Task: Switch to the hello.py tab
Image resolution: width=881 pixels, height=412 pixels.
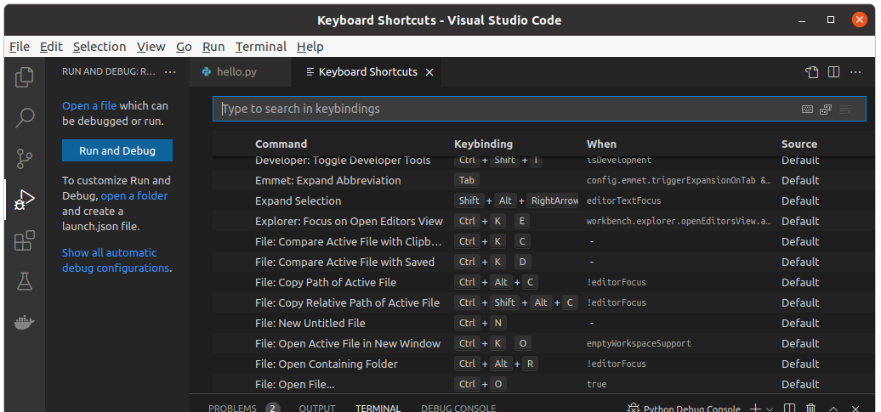Action: [241, 72]
